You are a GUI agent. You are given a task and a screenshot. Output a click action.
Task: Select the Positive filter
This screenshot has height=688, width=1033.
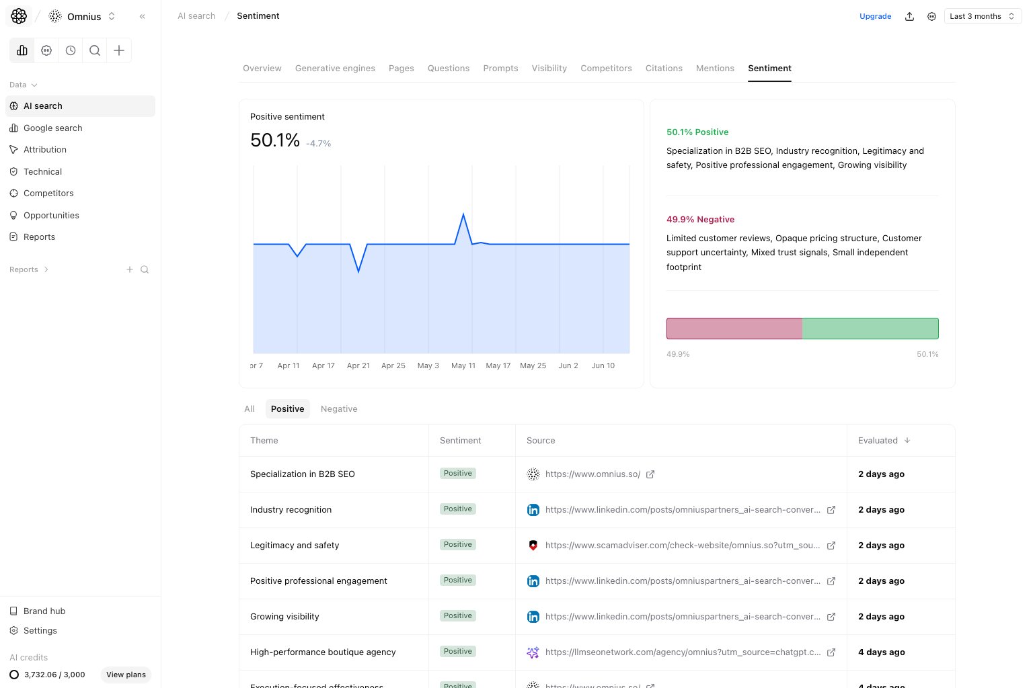point(287,409)
